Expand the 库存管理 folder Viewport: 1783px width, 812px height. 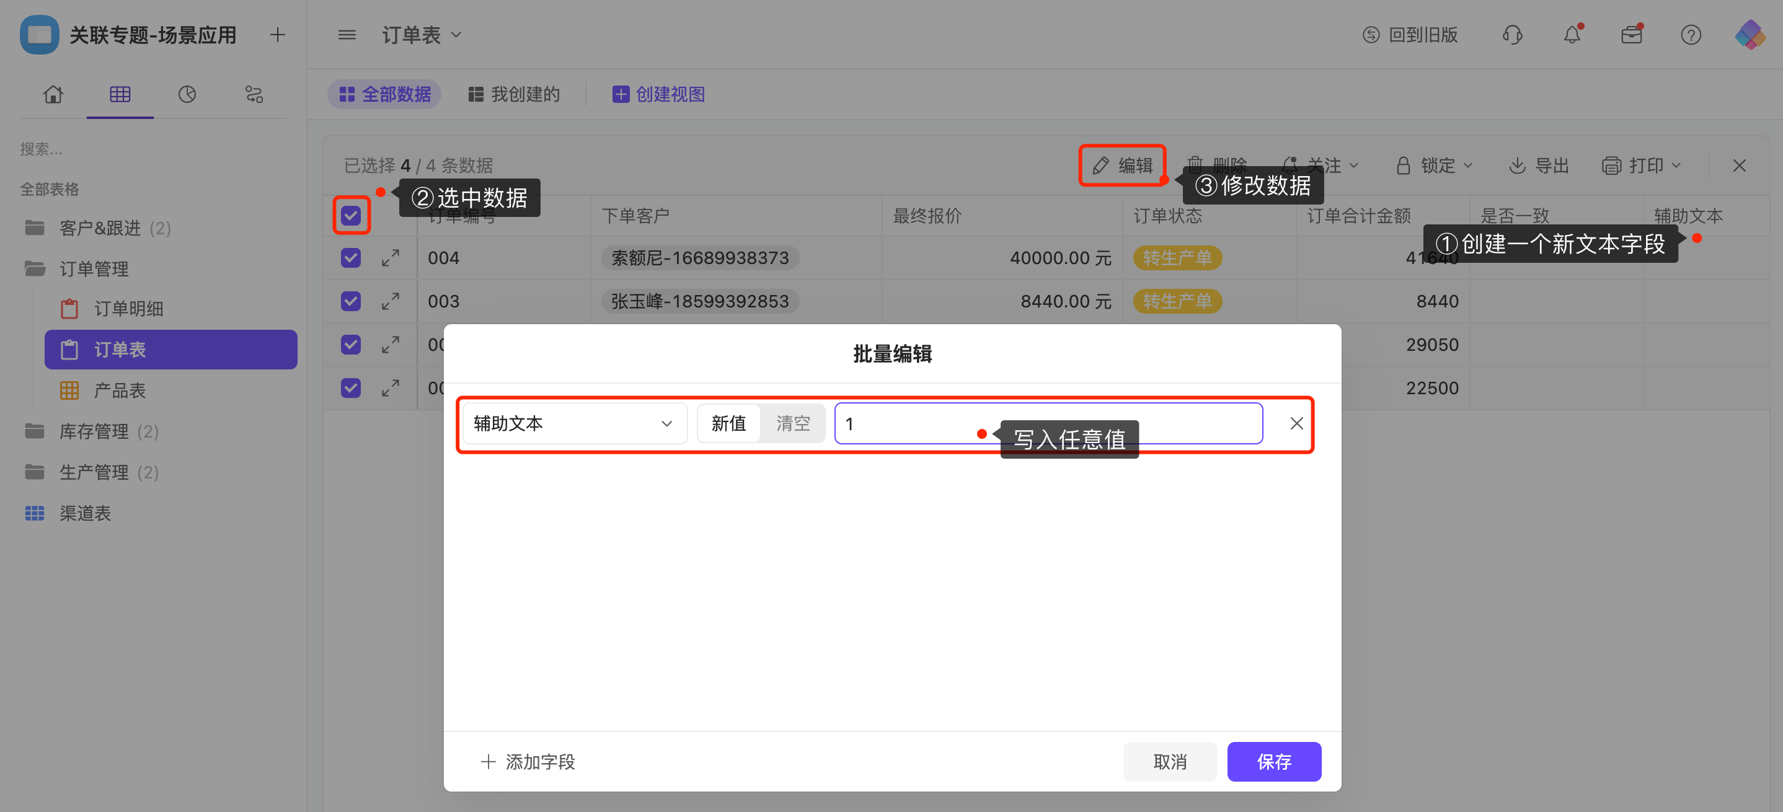93,431
